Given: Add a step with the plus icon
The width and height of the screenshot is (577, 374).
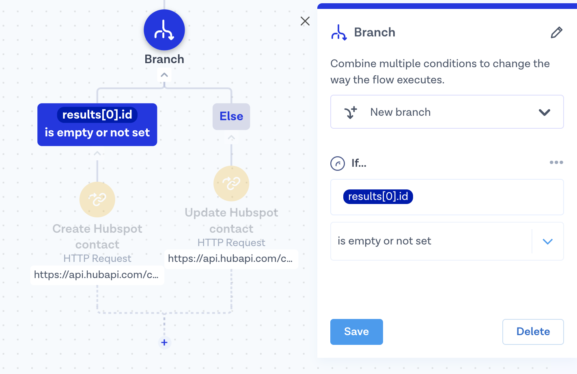Looking at the screenshot, I should 164,342.
